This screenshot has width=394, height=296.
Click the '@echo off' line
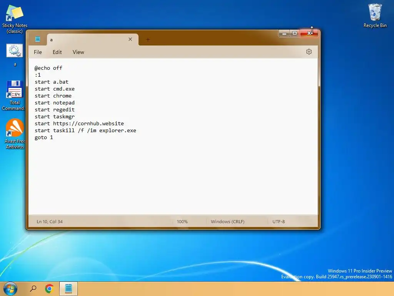[x=48, y=68]
